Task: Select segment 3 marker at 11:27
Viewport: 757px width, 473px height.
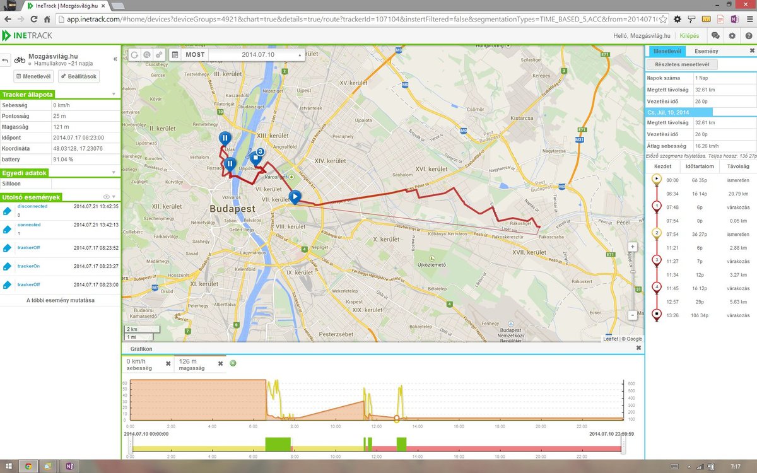Action: 657,260
